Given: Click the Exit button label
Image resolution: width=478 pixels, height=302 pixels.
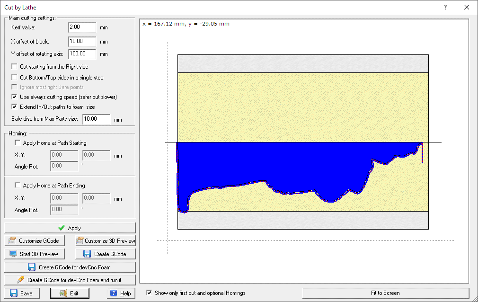Looking at the screenshot, I should tap(74, 293).
